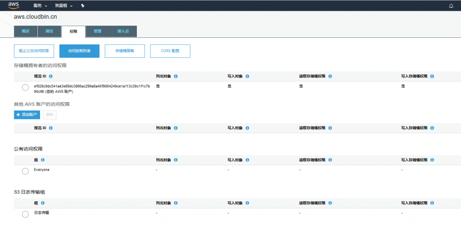461x235 pixels.
Task: Open the 存储桶策略 section
Action: click(125, 51)
